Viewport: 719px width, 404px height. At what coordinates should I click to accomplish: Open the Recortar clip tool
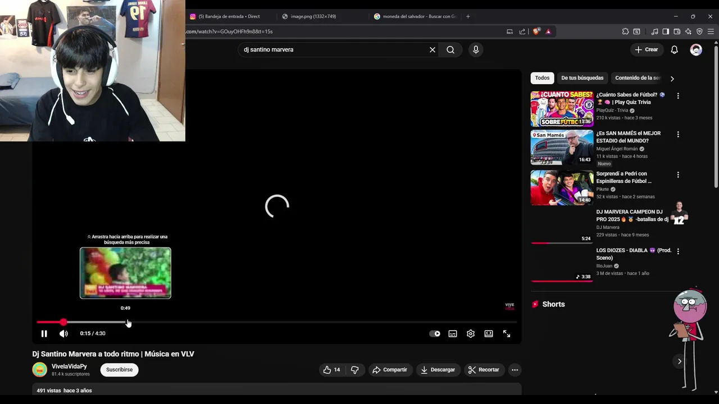[x=484, y=370]
